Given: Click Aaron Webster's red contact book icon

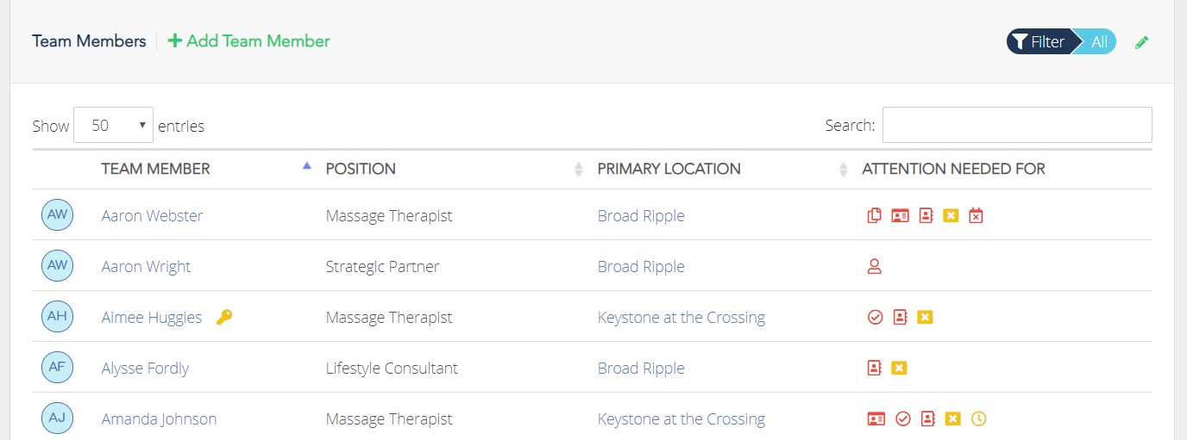Looking at the screenshot, I should point(926,215).
